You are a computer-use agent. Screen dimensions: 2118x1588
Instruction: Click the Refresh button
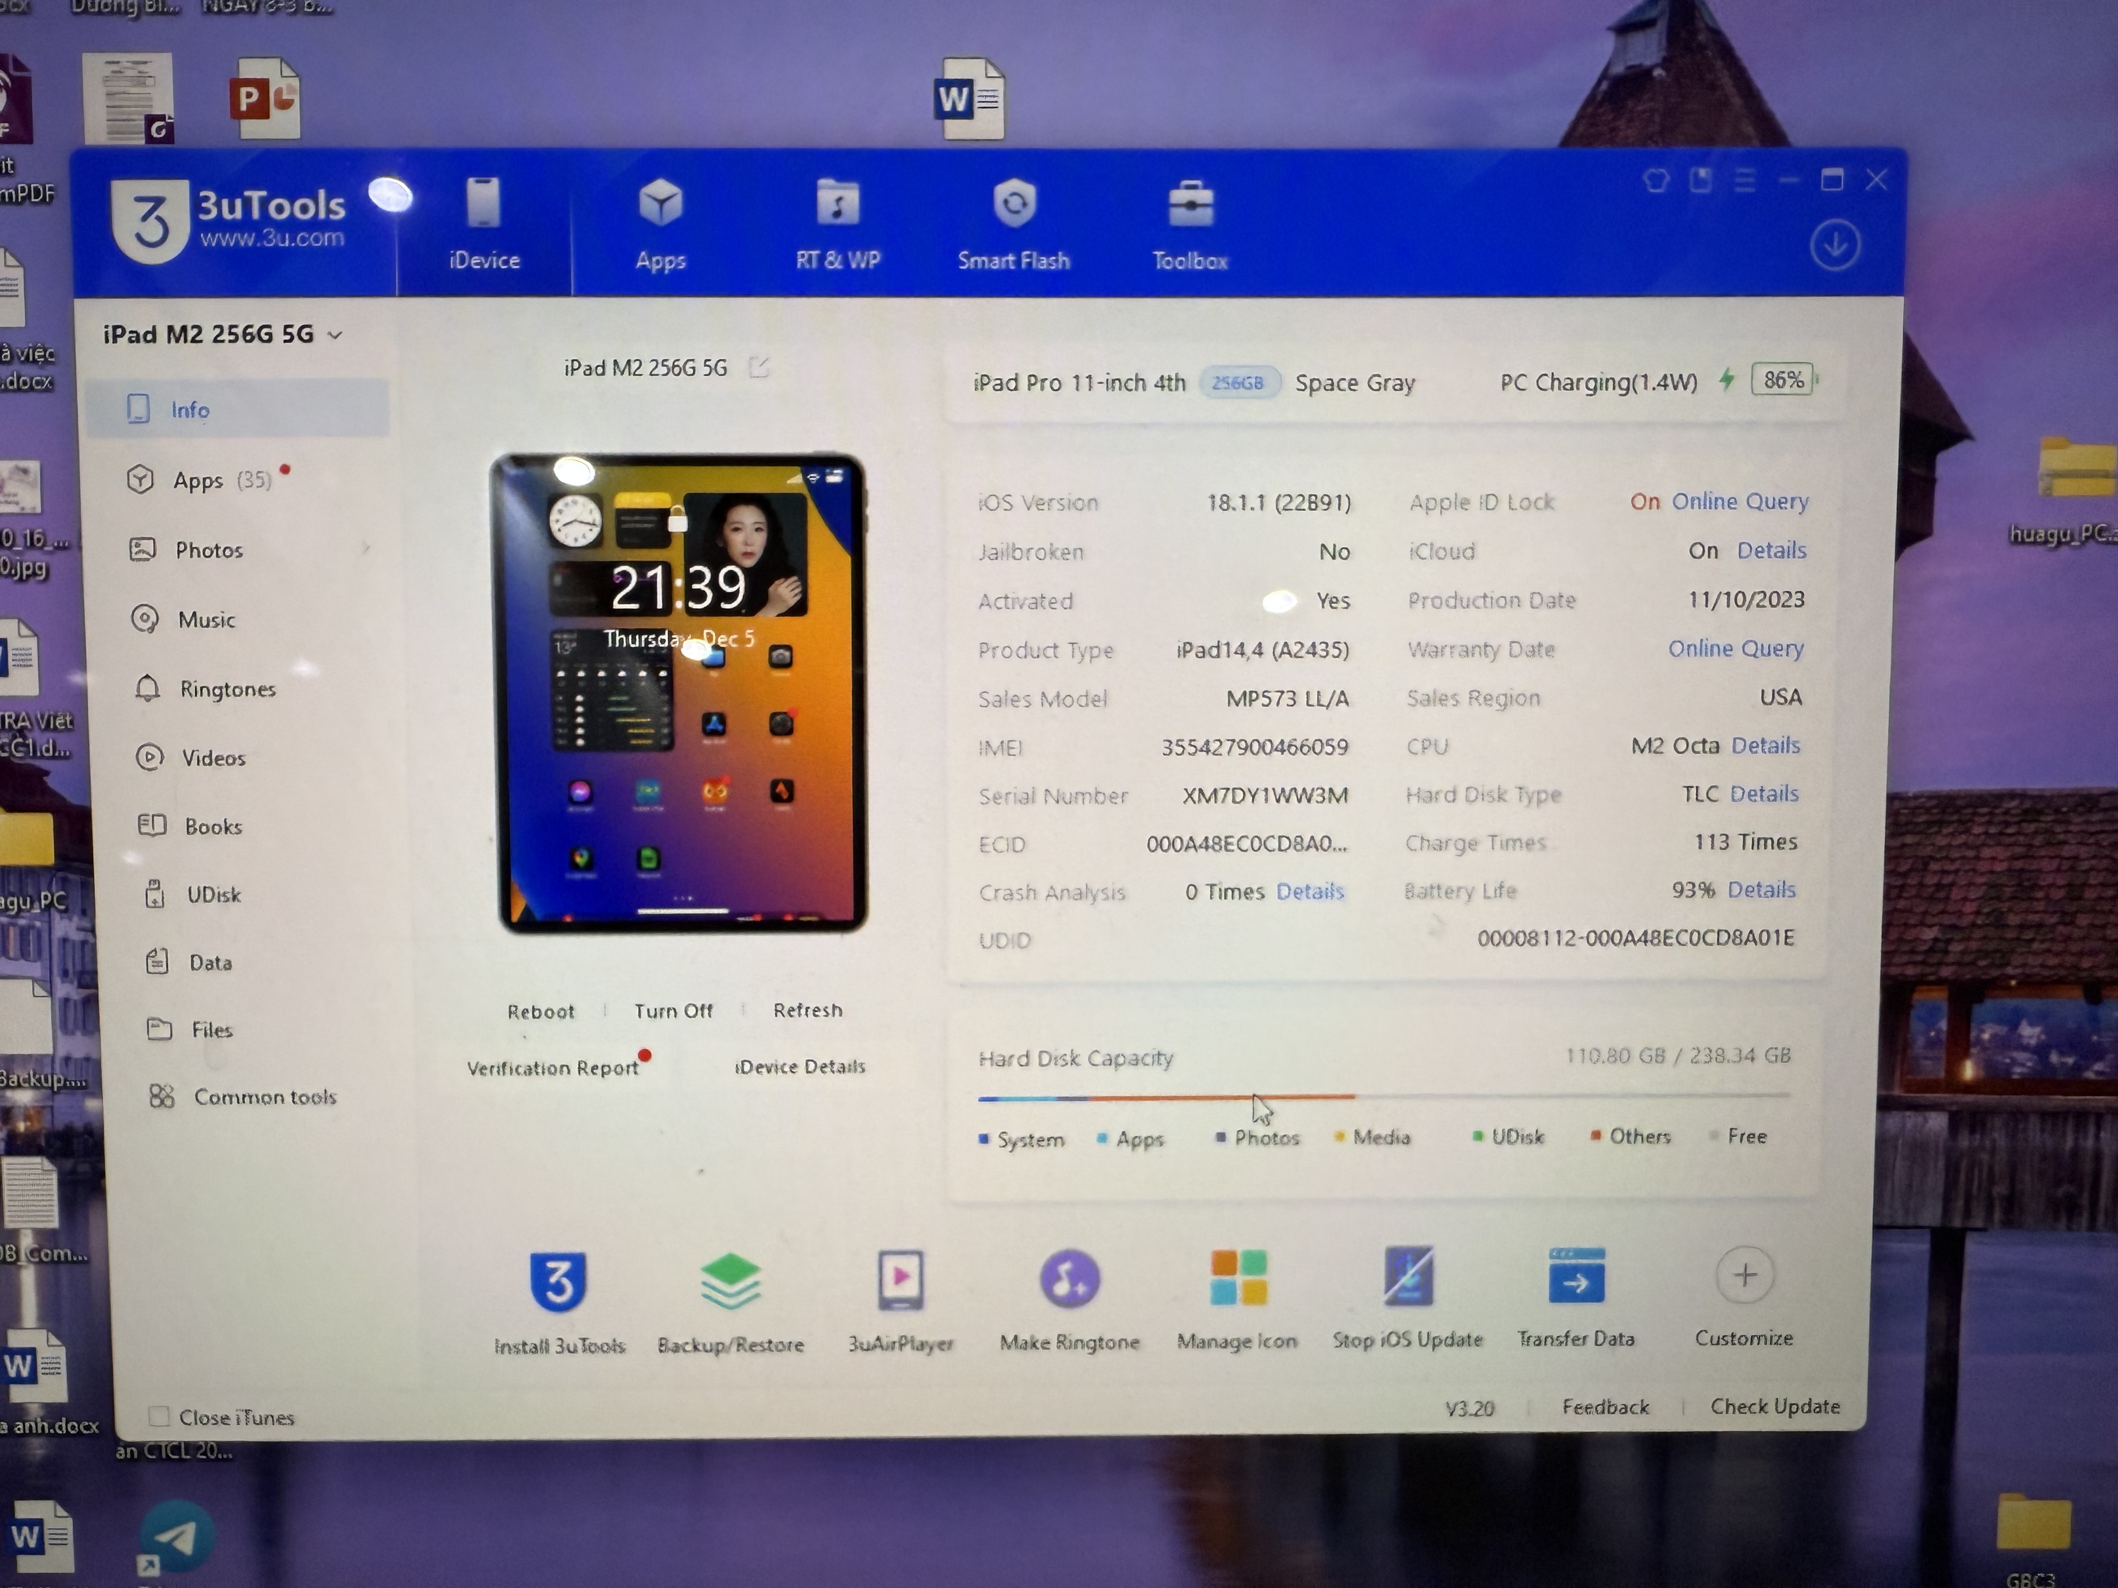coord(807,1010)
